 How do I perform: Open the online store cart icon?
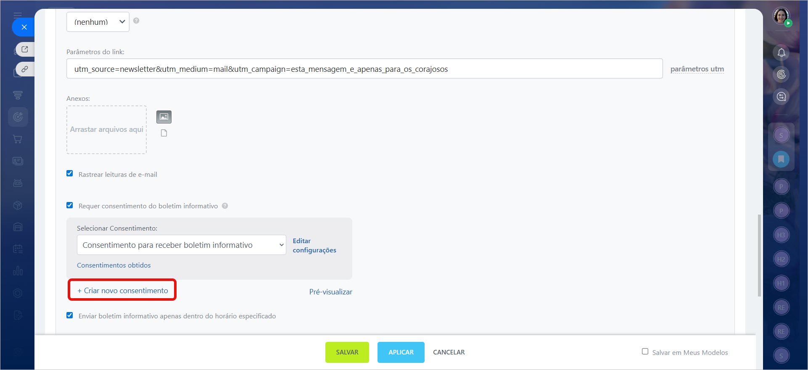coord(18,139)
